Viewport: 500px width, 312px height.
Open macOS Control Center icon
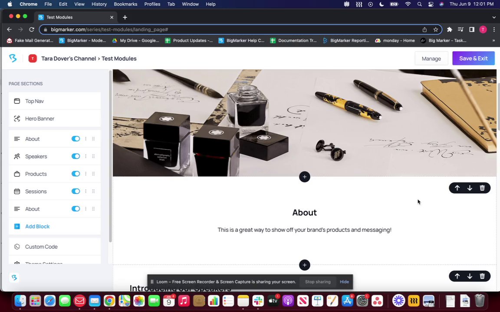pyautogui.click(x=431, y=4)
